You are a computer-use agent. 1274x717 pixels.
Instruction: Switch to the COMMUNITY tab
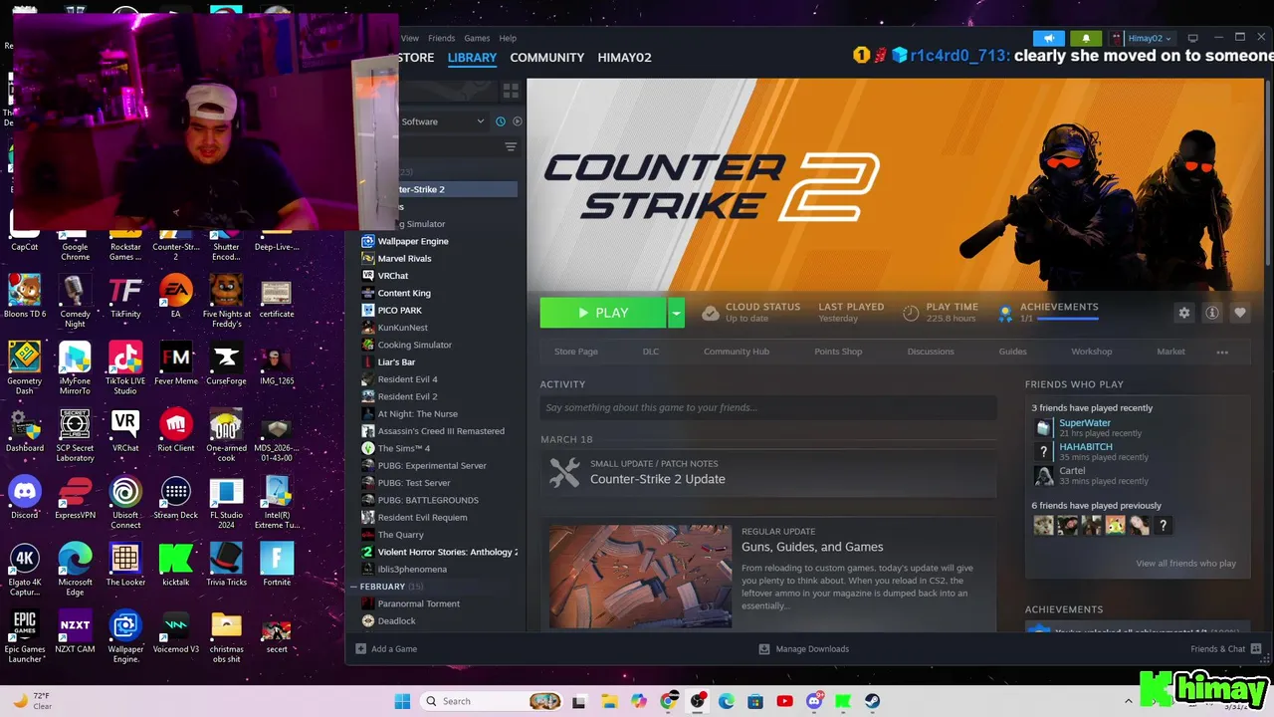tap(546, 58)
